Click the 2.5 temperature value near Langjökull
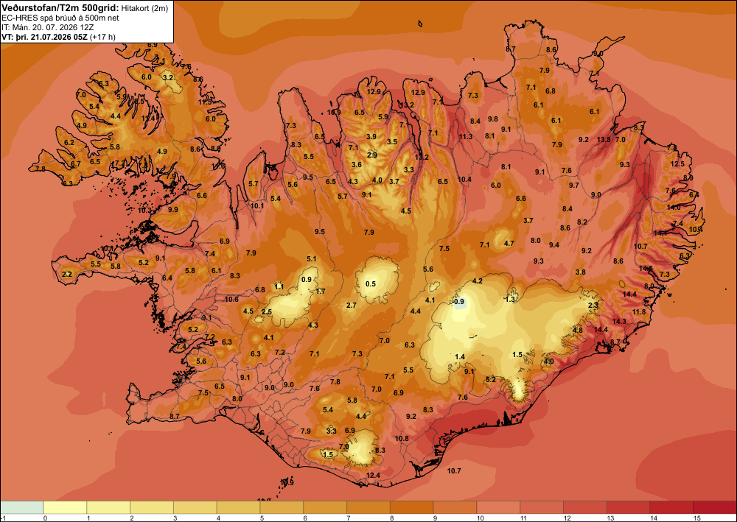The height and width of the screenshot is (522, 737). 267,311
